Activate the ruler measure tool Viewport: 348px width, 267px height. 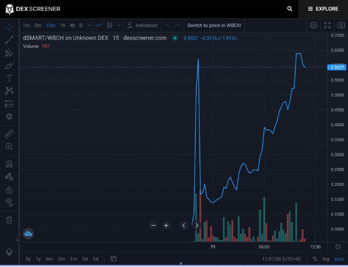tap(9, 134)
